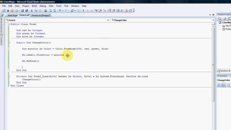Open the Server Explorer side tab
Screen dimensions: 231x130
tap(2, 23)
